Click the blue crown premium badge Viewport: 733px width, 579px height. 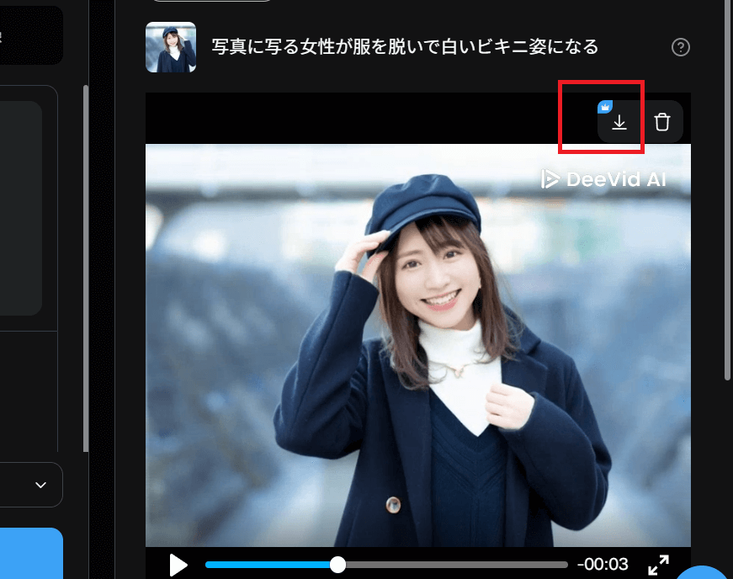pos(604,107)
